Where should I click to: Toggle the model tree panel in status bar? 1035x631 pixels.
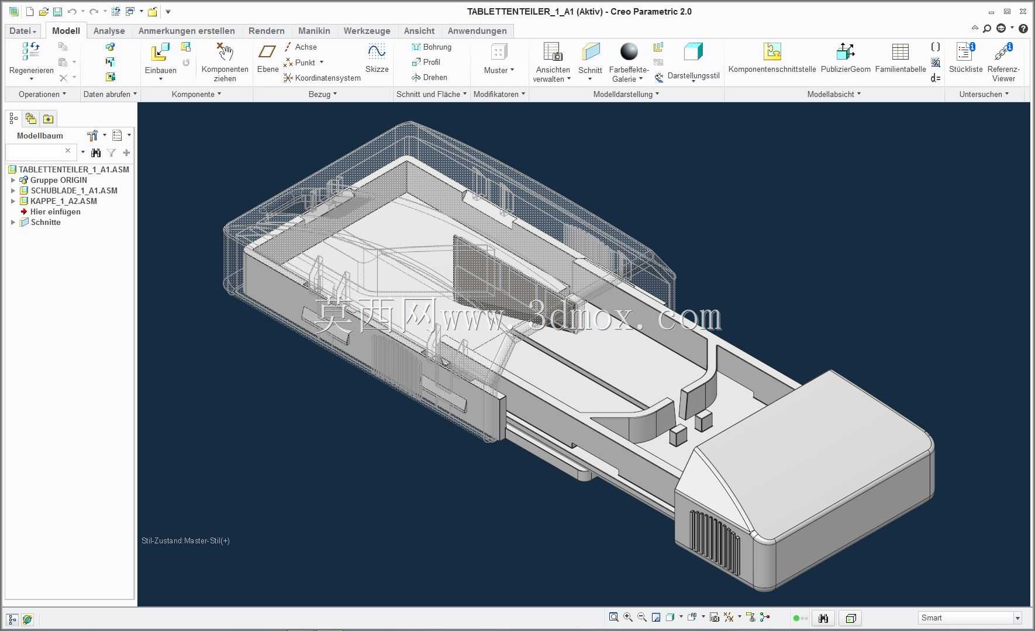tap(12, 619)
